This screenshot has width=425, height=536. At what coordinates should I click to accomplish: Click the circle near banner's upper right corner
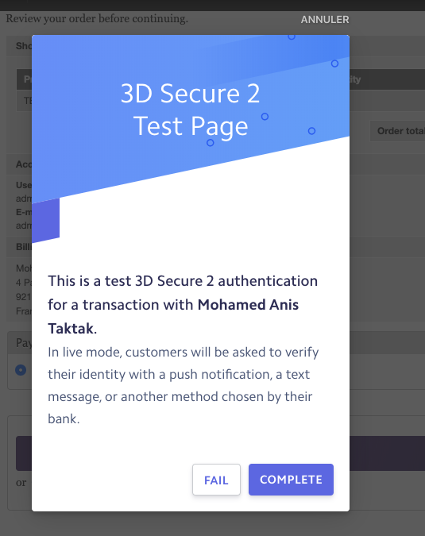pos(334,64)
